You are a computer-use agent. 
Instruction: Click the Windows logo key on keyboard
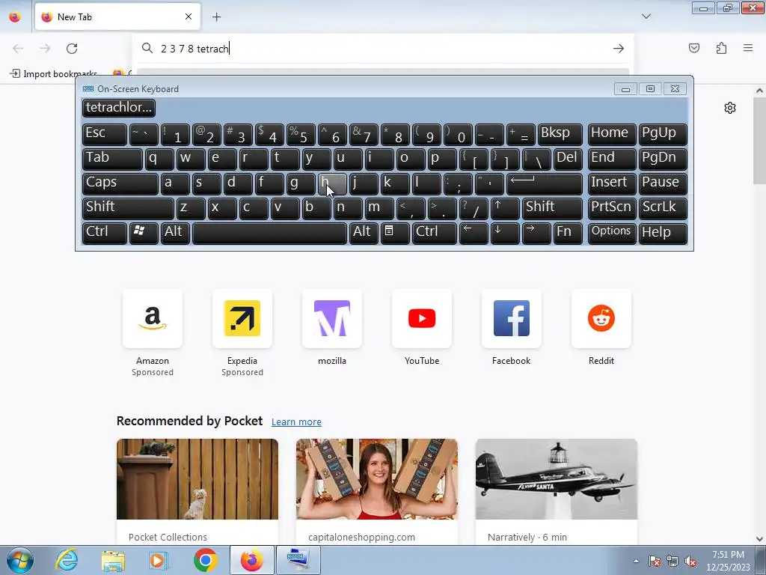[x=144, y=233]
